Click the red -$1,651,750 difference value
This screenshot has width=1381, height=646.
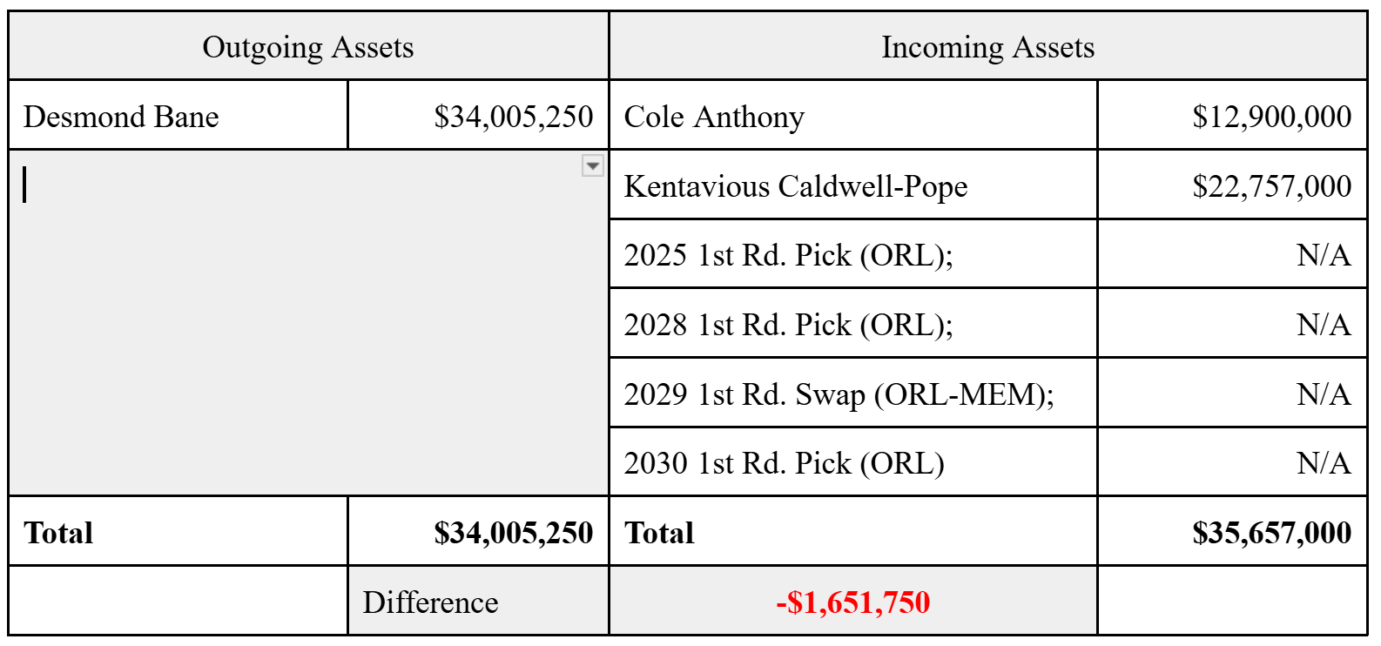coord(853,602)
